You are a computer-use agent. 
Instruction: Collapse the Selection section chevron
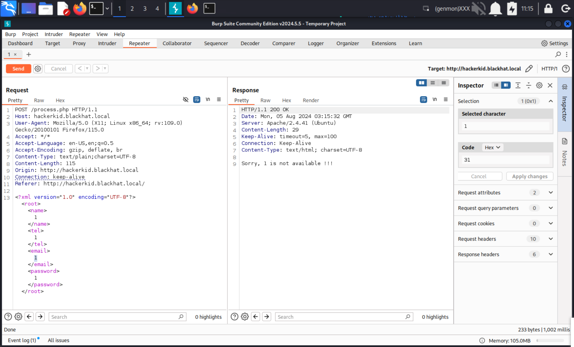[551, 101]
